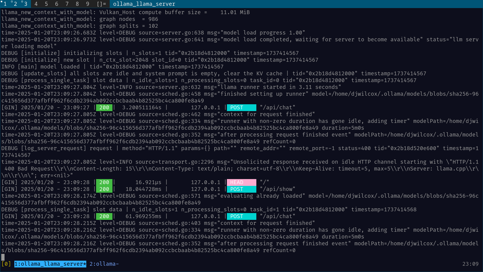
Task: Click the []= tiling layout symbol
Action: click(x=101, y=4)
